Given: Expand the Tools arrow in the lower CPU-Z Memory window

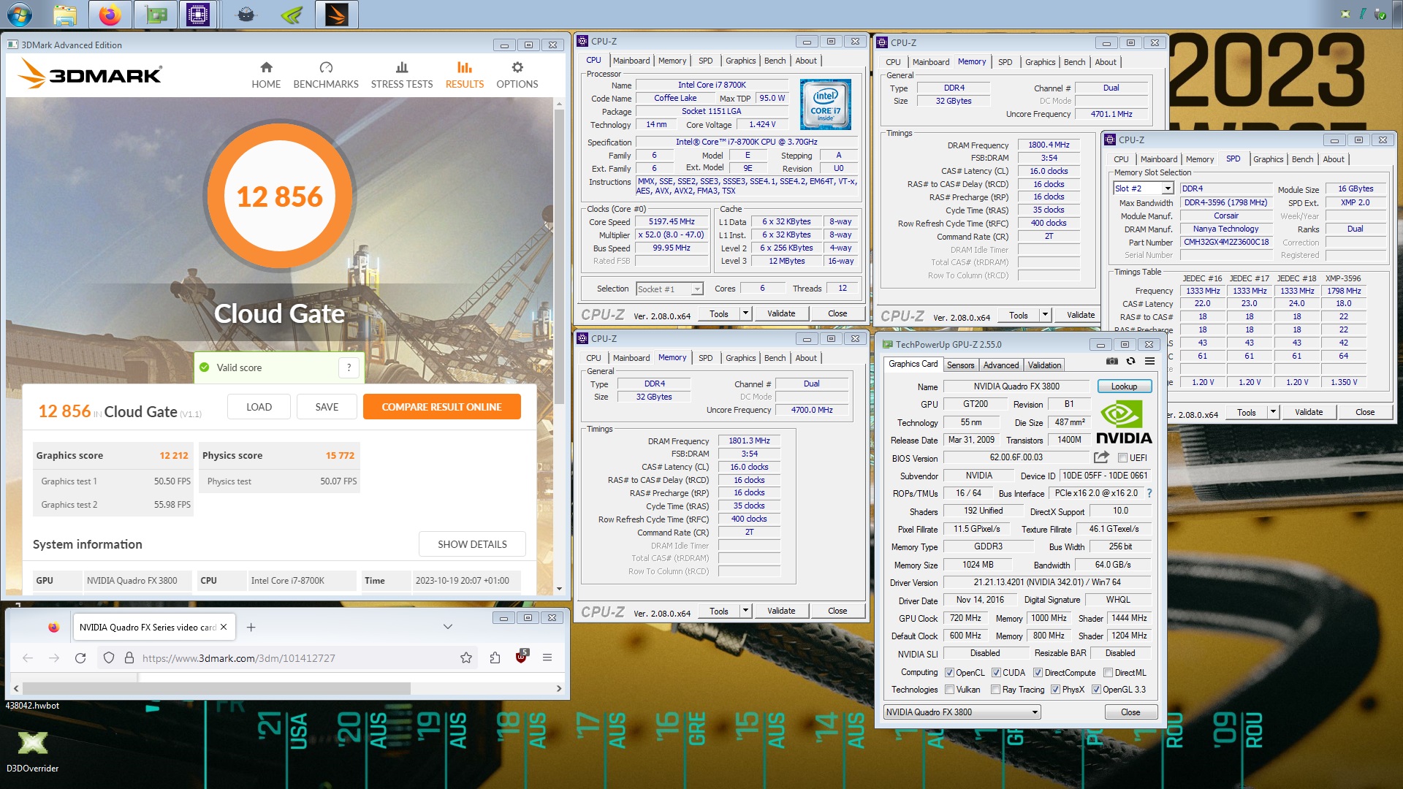Looking at the screenshot, I should pos(745,611).
